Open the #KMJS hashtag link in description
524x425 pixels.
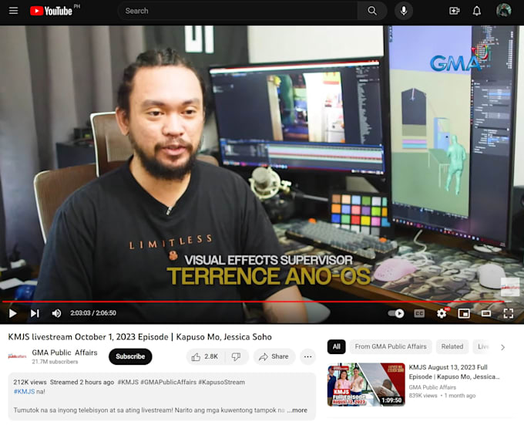(x=25, y=392)
